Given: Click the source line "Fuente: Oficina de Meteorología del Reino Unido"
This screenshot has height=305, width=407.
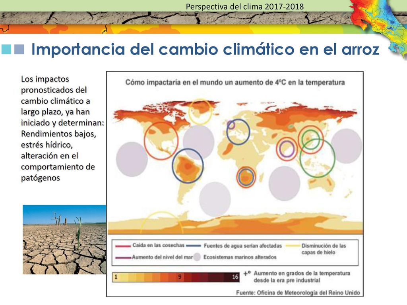Looking at the screenshot, I should [298, 293].
